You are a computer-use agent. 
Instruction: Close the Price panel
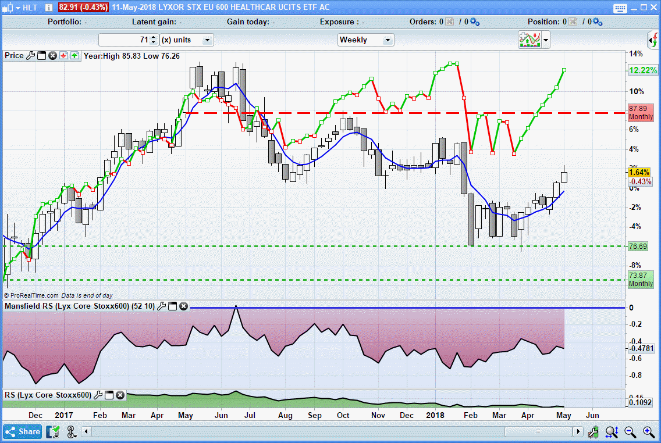(52, 56)
